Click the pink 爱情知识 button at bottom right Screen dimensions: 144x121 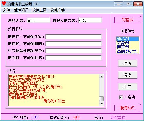coord(128,108)
